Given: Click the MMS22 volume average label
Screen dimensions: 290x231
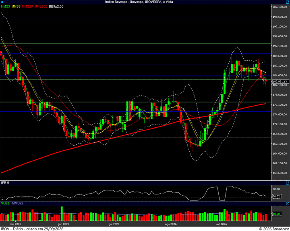Looking at the screenshot, I should (x=18, y=203).
